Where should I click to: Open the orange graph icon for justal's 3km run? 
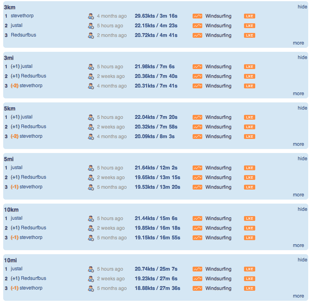(x=197, y=26)
